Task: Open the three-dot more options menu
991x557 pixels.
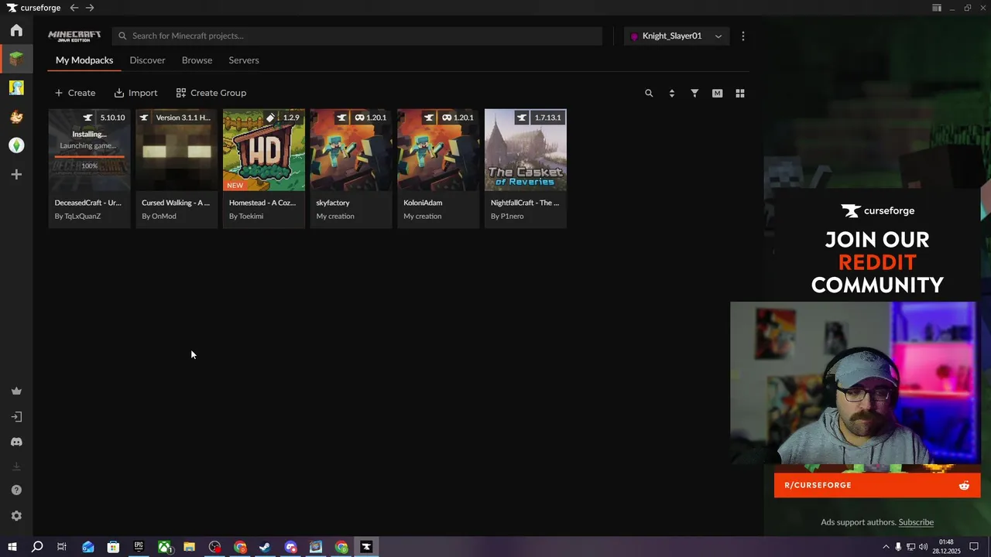Action: pyautogui.click(x=743, y=36)
